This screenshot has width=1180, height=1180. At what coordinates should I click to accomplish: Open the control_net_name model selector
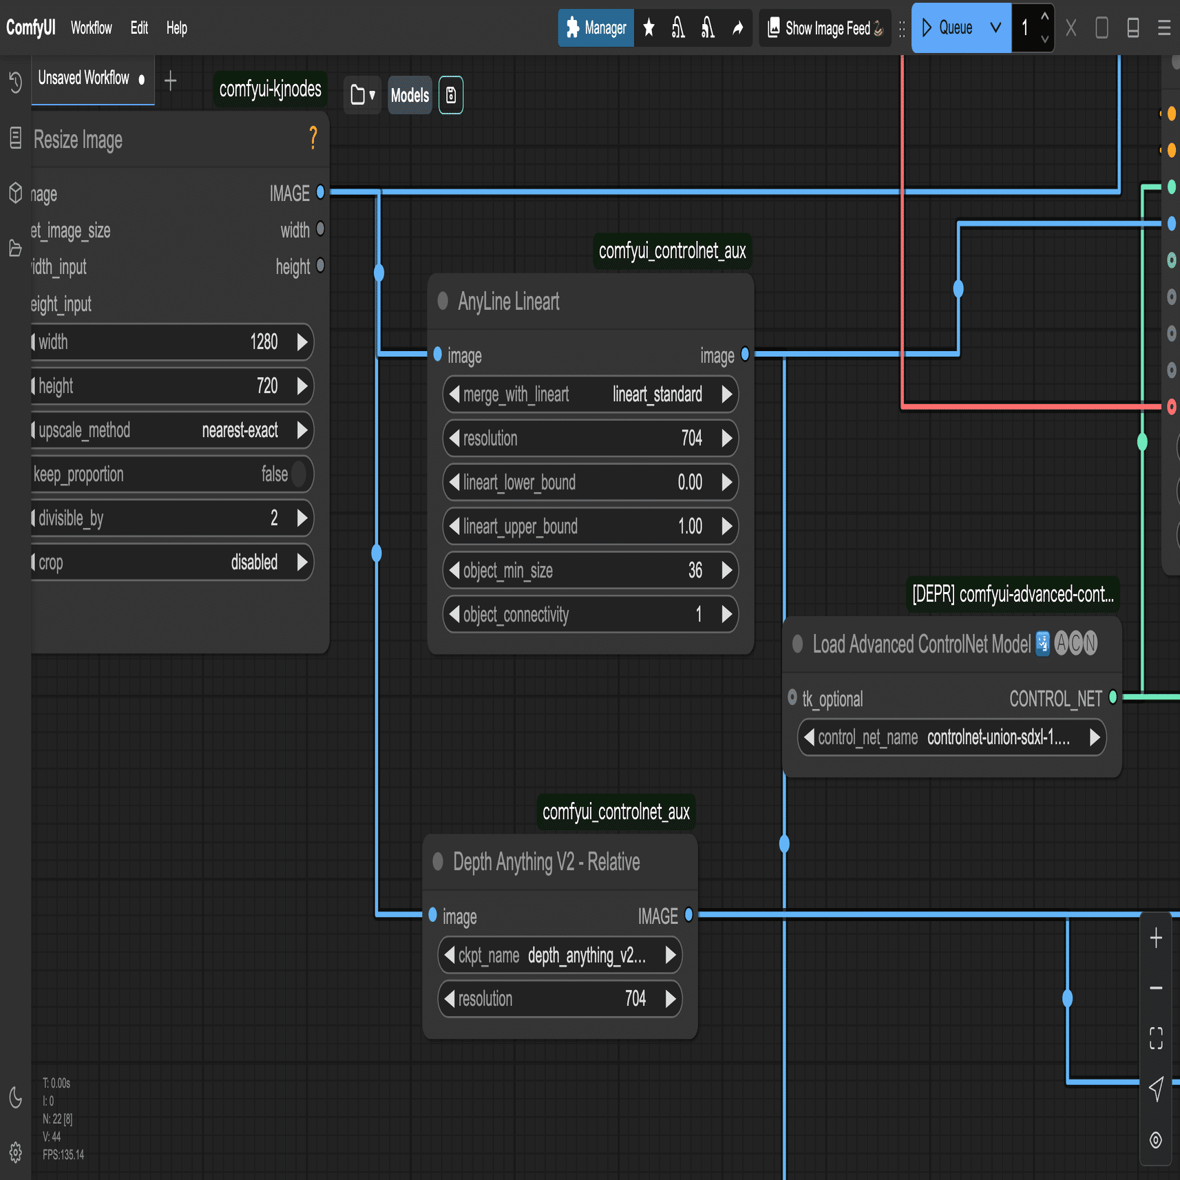[x=951, y=737]
